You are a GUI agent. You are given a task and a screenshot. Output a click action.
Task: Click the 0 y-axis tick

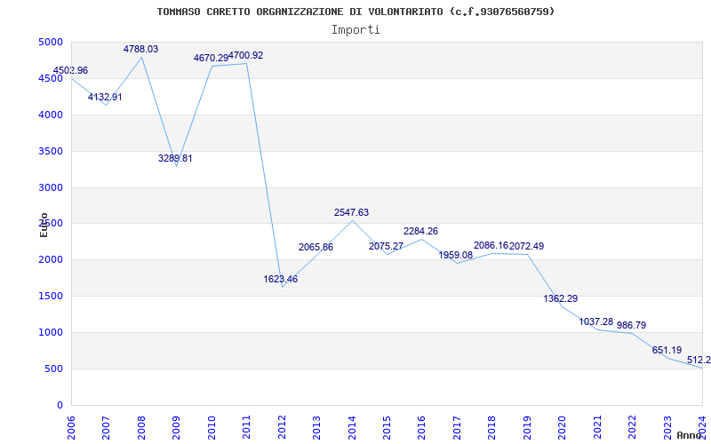click(x=60, y=406)
